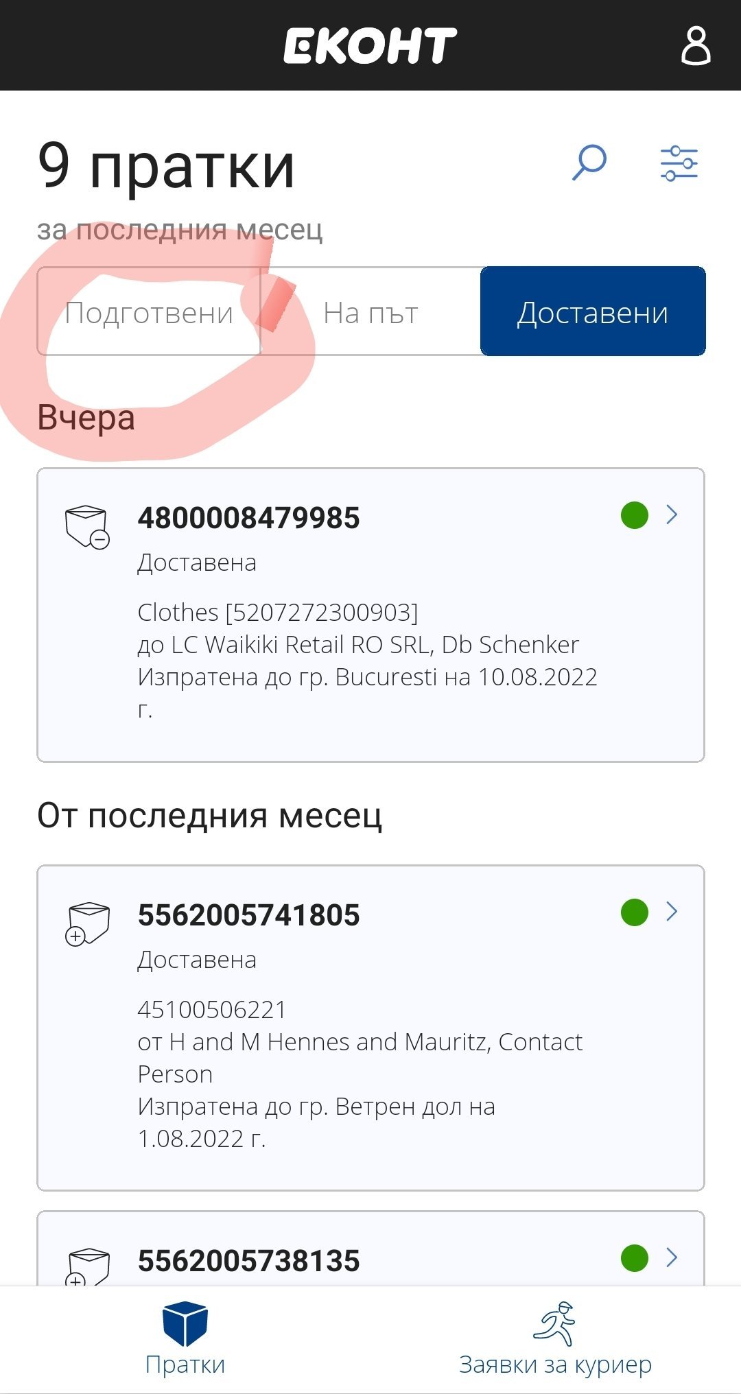
Task: Expand shipment 4800008479985 chevron
Action: tap(672, 515)
